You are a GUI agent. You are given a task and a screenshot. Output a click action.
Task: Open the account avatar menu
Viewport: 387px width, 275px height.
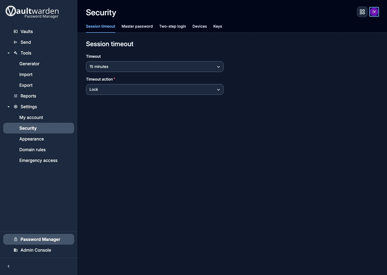[374, 12]
